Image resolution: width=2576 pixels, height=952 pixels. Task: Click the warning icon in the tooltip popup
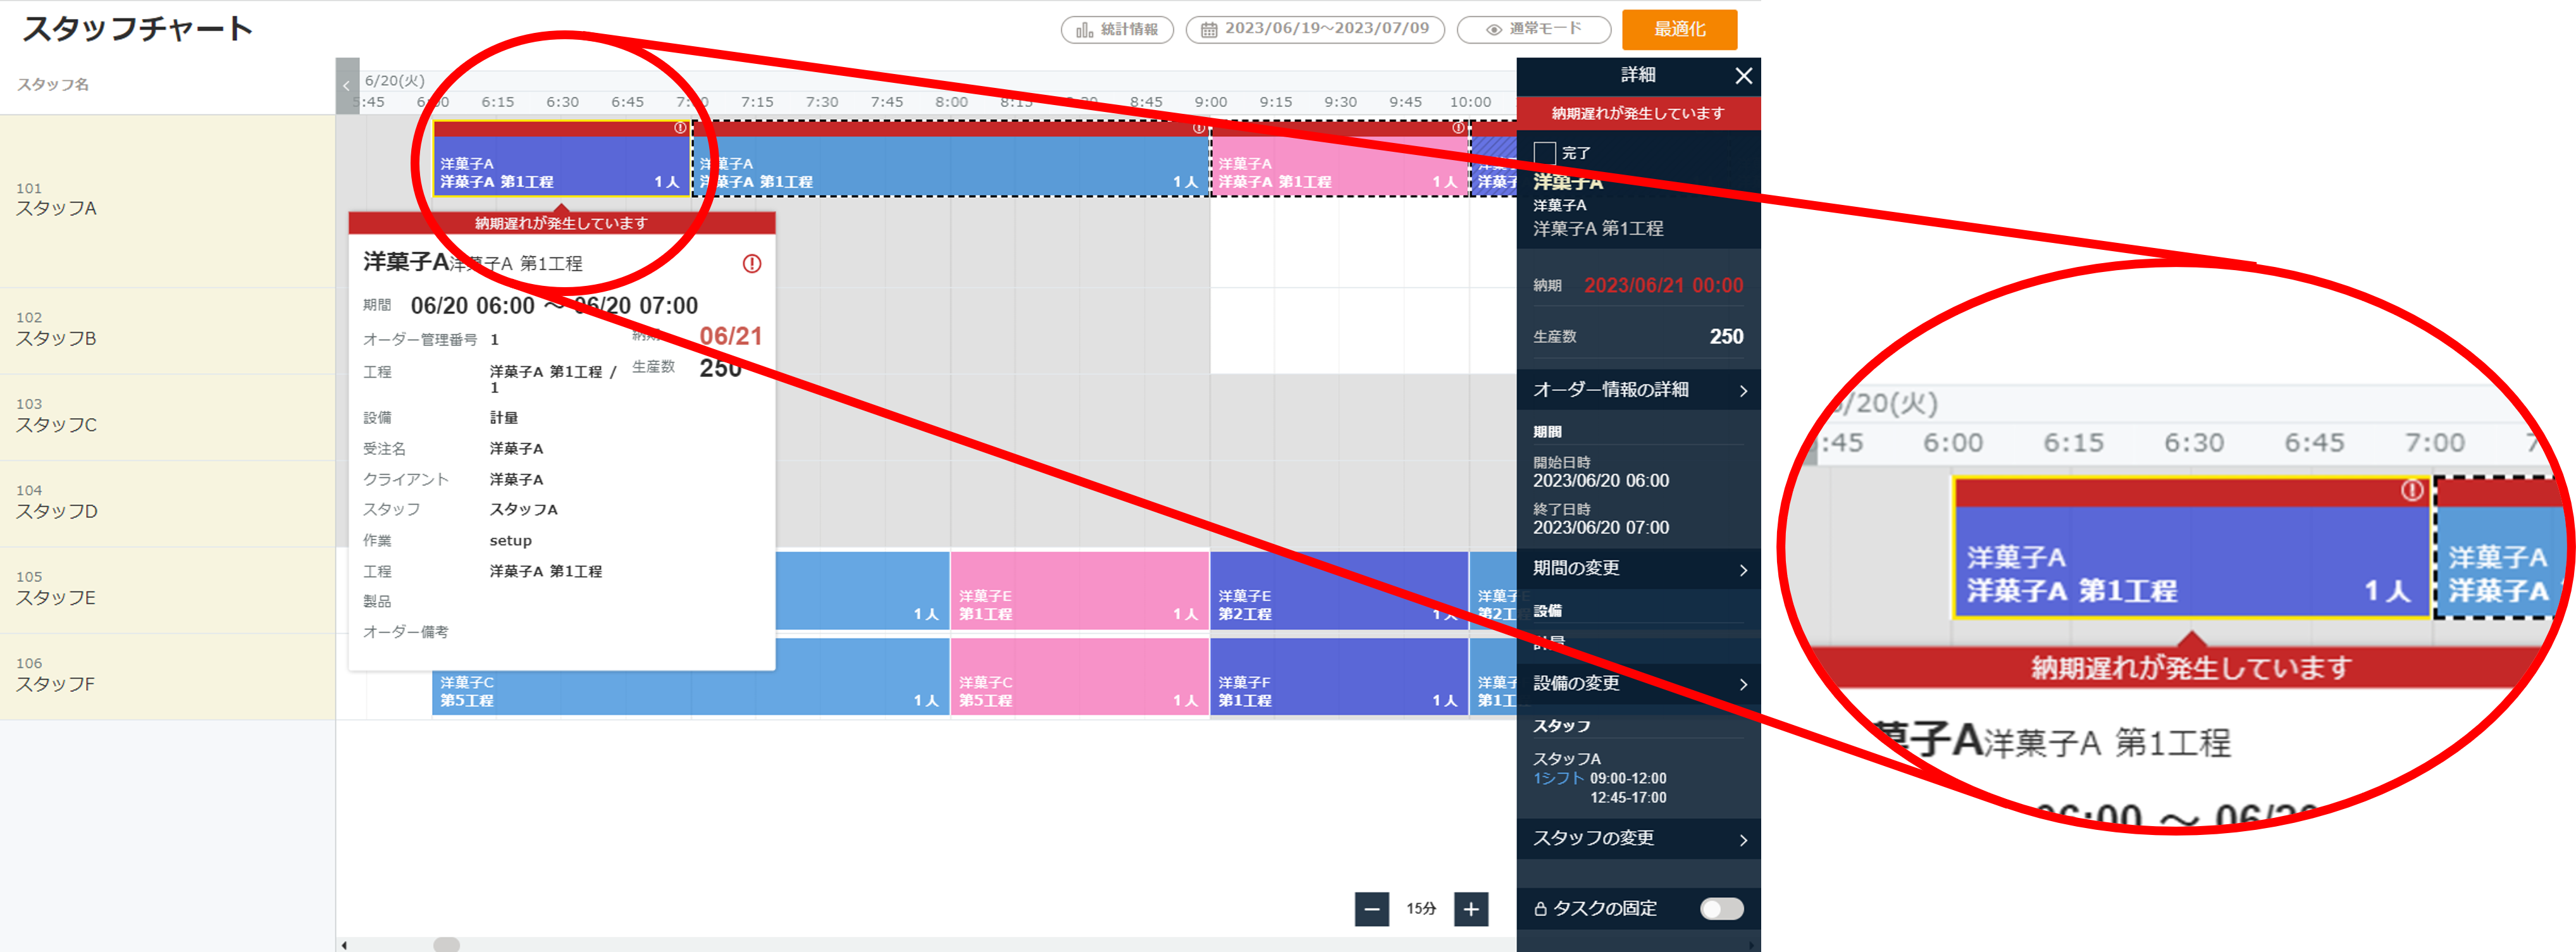pyautogui.click(x=752, y=264)
